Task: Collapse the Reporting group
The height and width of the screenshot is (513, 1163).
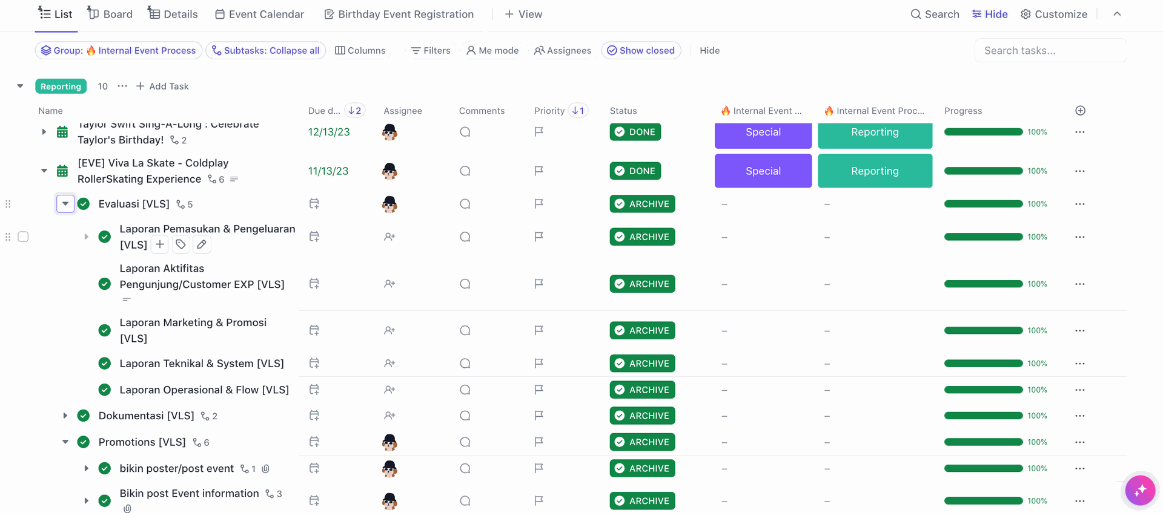Action: pyautogui.click(x=20, y=86)
